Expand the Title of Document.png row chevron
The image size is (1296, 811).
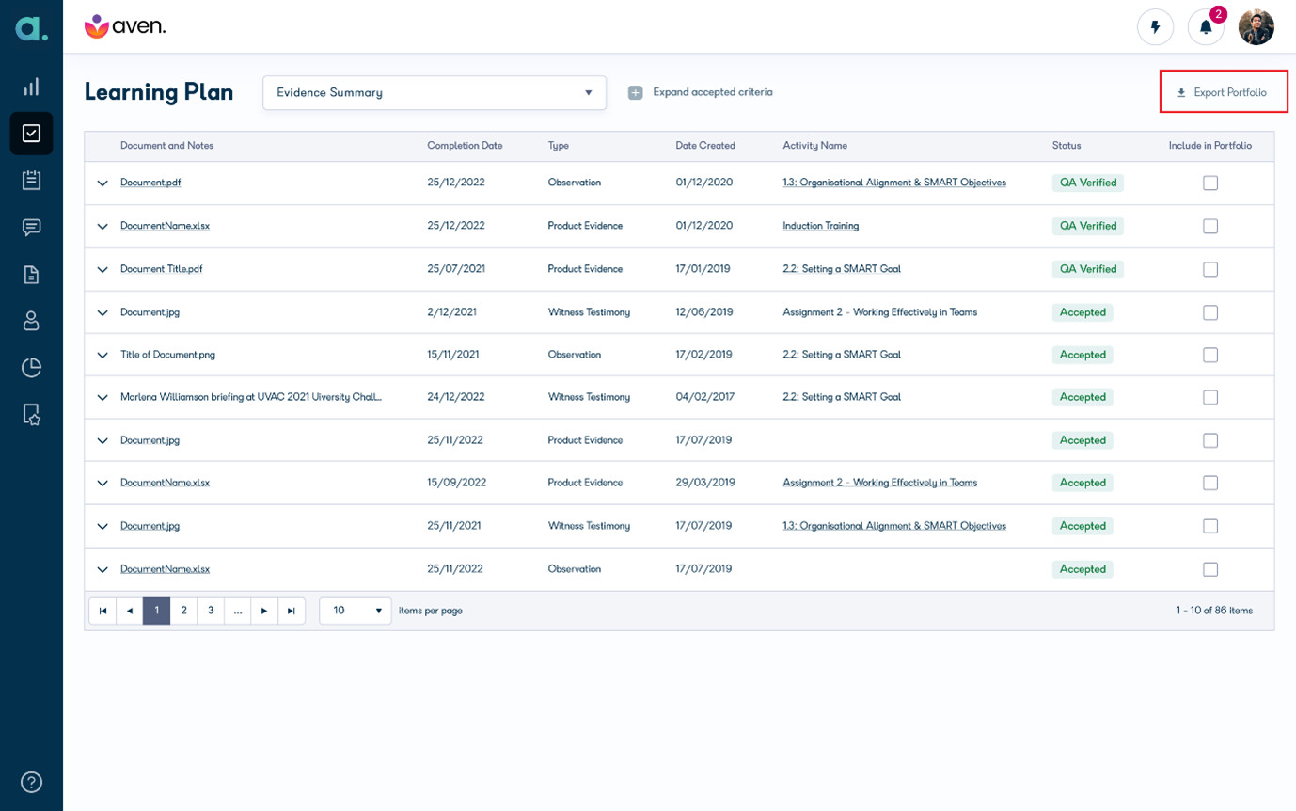point(103,355)
